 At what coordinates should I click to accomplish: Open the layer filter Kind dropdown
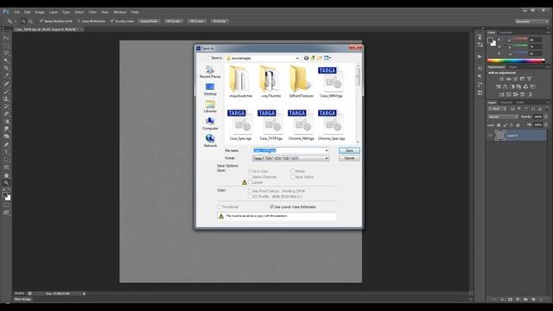498,109
